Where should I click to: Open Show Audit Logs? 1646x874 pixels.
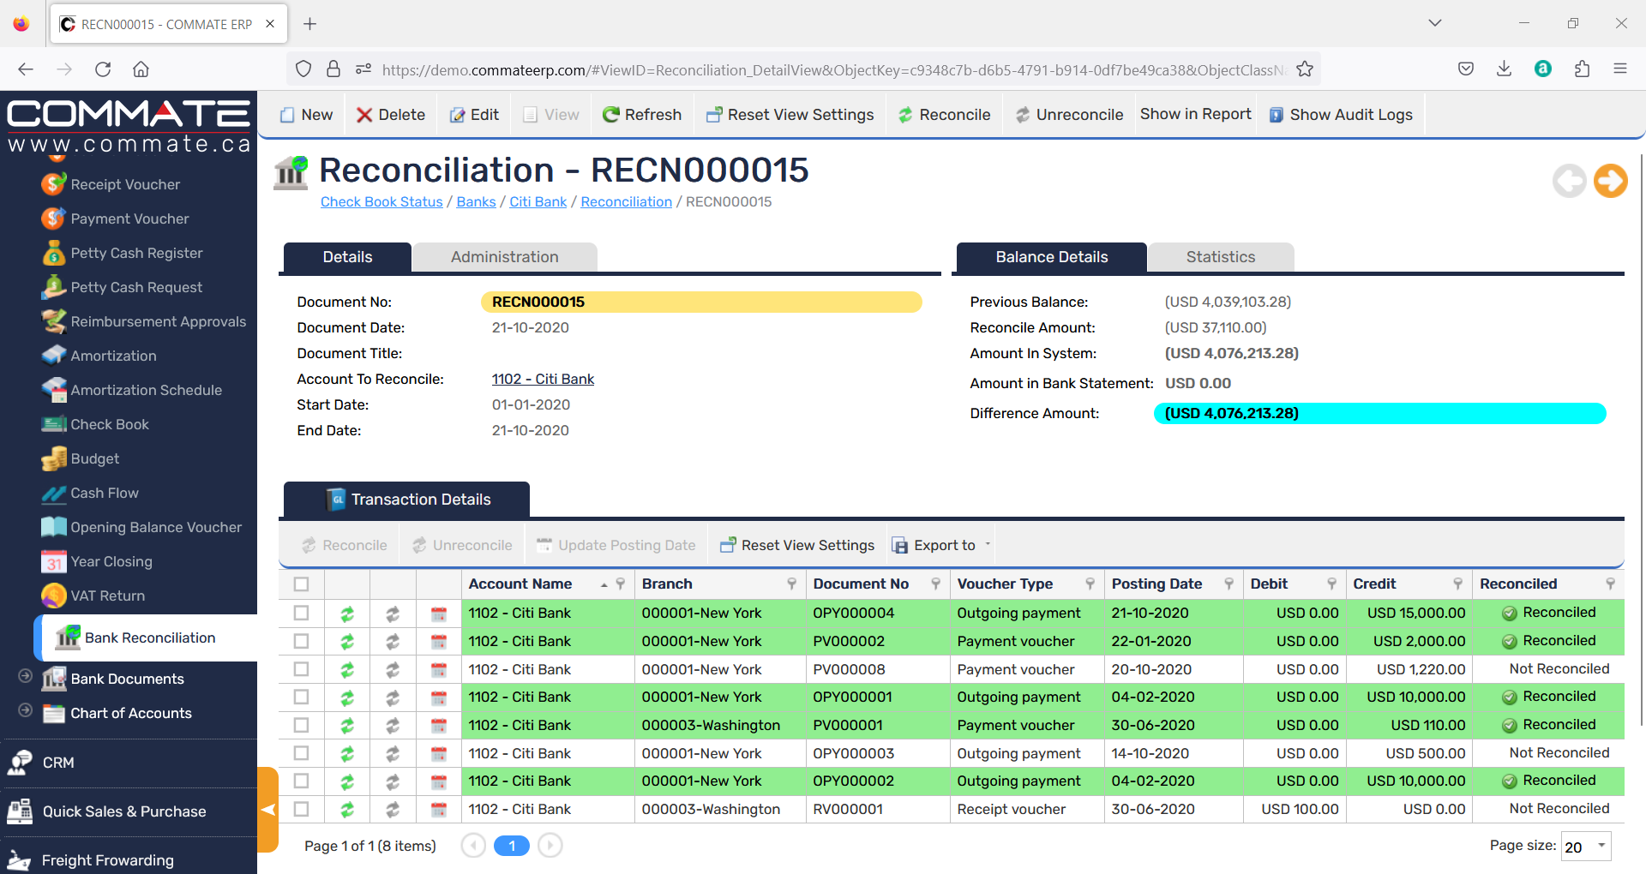pos(1341,115)
